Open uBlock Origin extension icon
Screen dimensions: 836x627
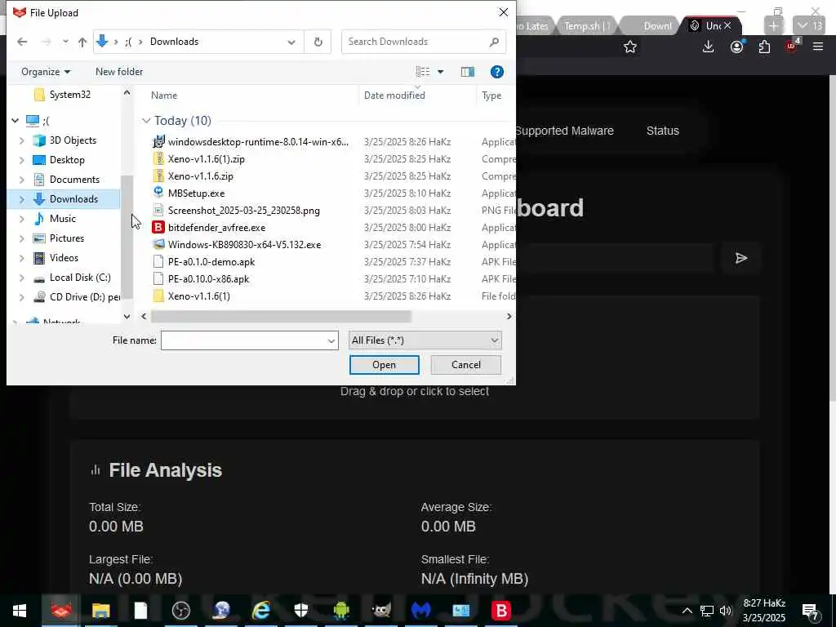[792, 46]
